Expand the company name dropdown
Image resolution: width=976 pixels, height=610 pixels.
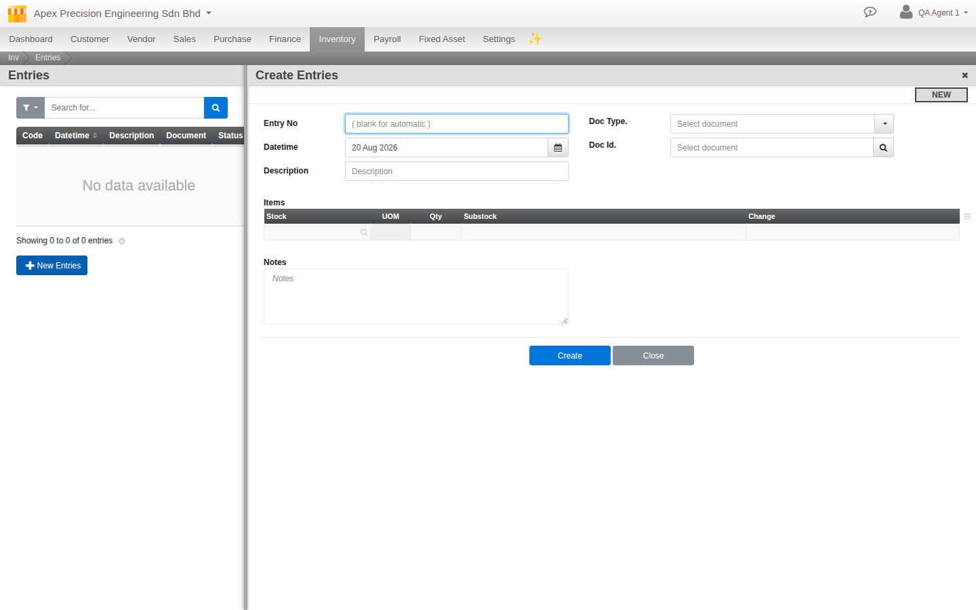209,13
